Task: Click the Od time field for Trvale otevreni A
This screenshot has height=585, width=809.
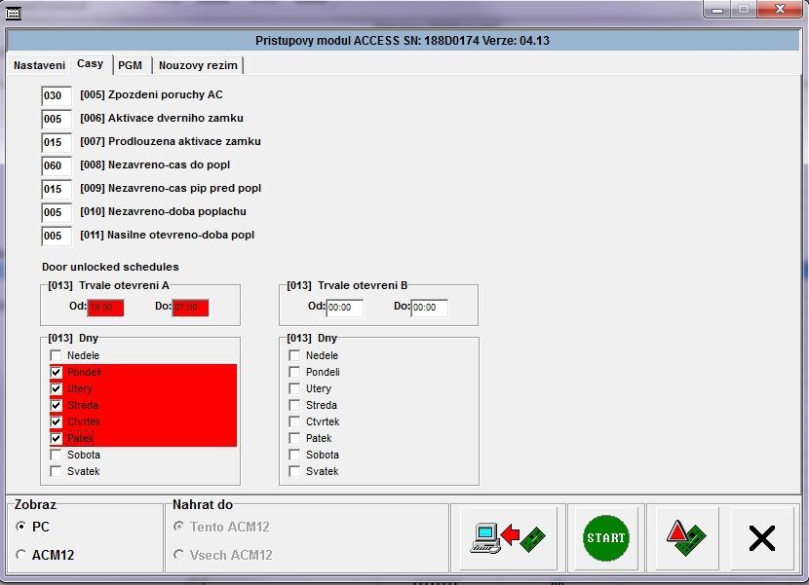Action: click(106, 308)
